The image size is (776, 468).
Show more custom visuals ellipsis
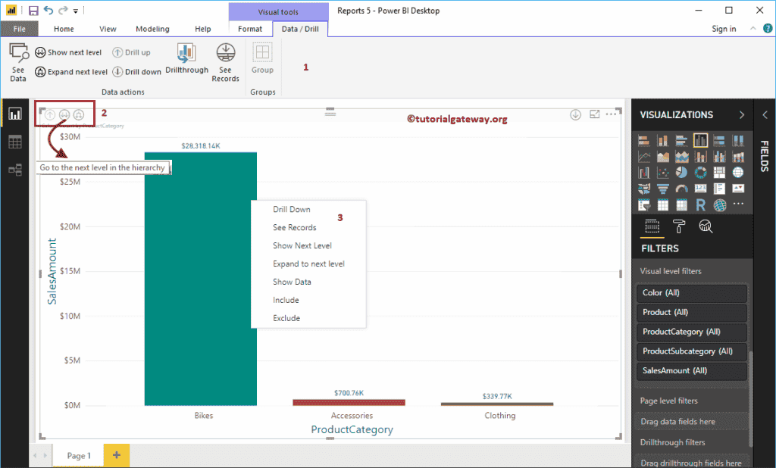pos(738,204)
